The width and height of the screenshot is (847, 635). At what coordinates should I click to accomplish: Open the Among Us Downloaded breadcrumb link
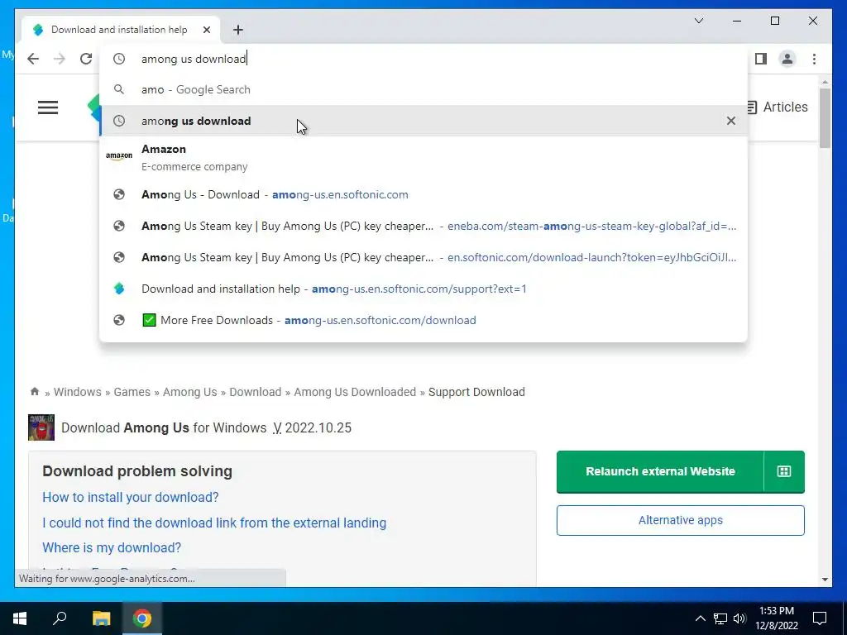pyautogui.click(x=355, y=392)
